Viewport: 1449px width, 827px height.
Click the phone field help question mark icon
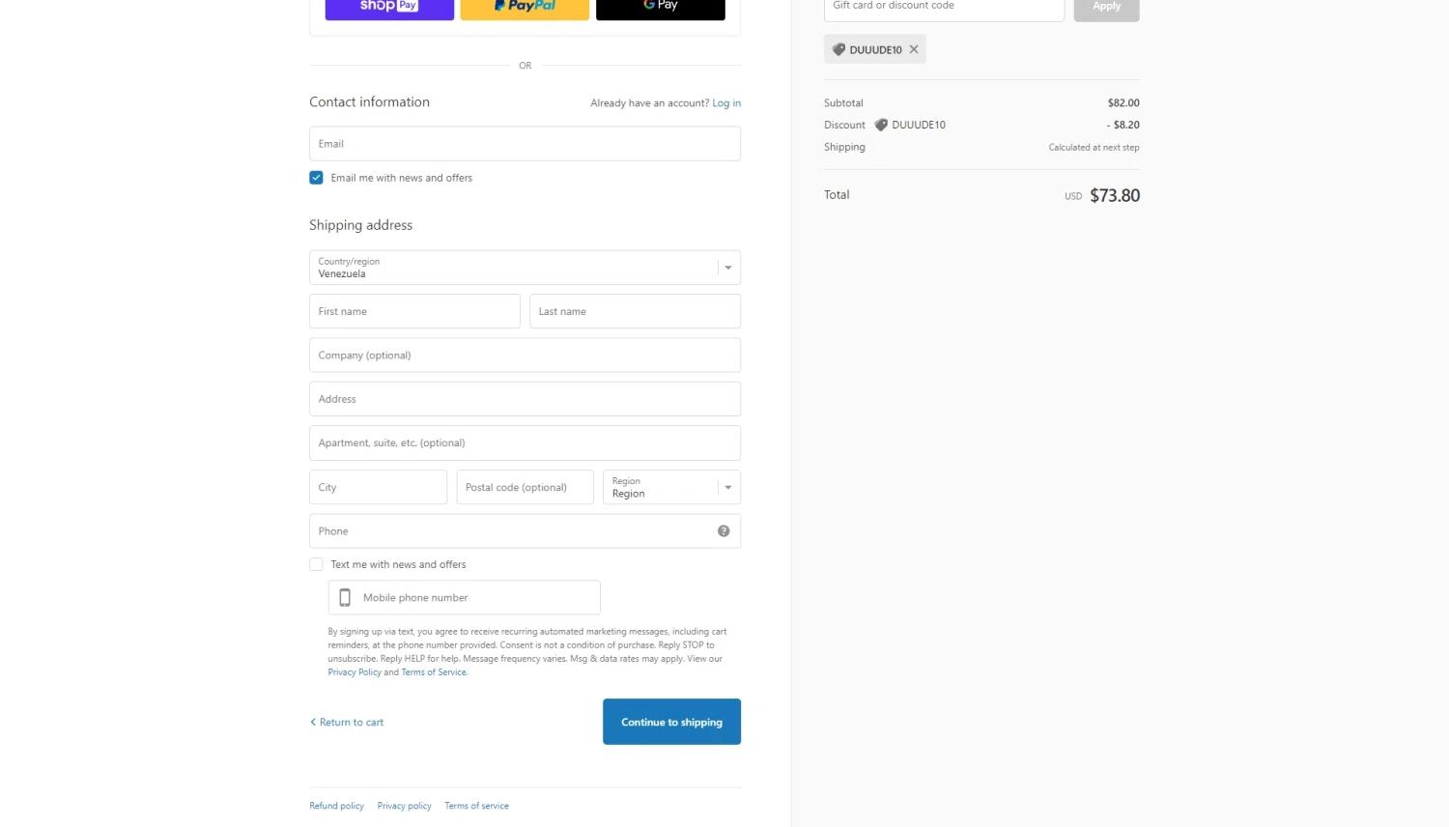[724, 531]
